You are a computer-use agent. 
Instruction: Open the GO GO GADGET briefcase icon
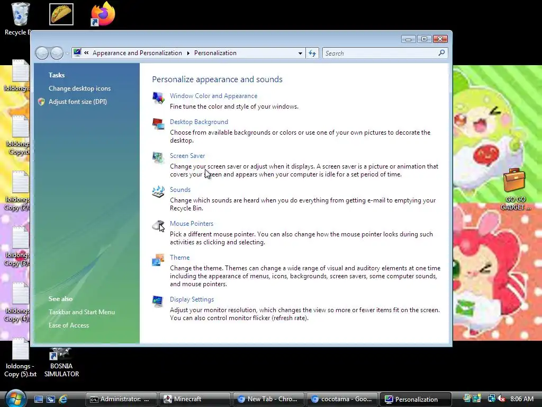pos(514,180)
